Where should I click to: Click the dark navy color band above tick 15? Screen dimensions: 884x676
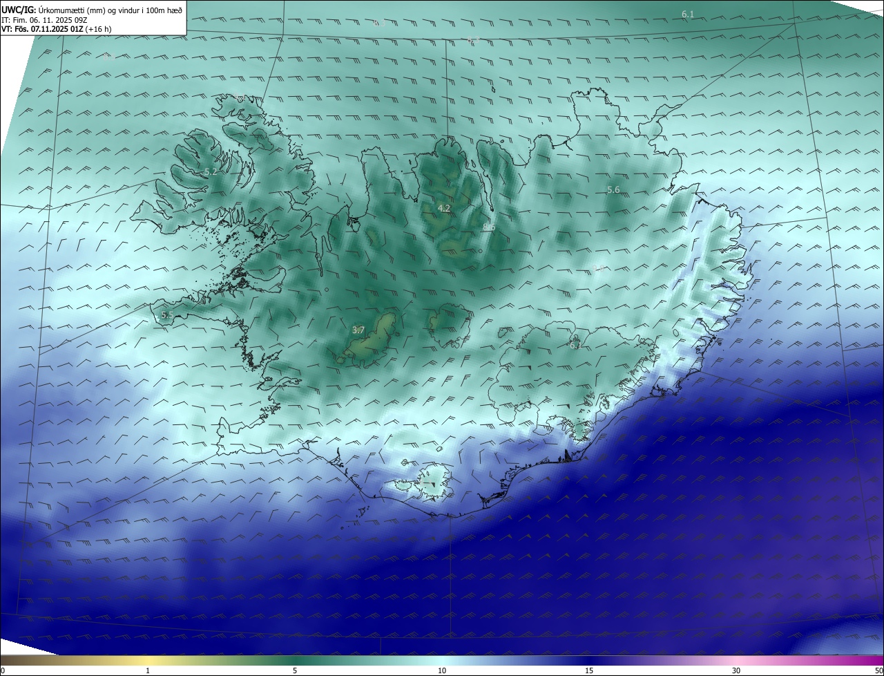(x=589, y=660)
